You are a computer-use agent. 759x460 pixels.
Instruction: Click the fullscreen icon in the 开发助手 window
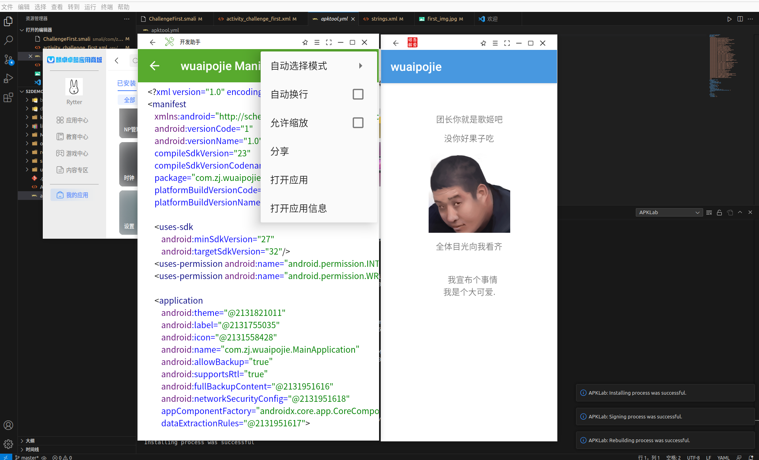[329, 42]
